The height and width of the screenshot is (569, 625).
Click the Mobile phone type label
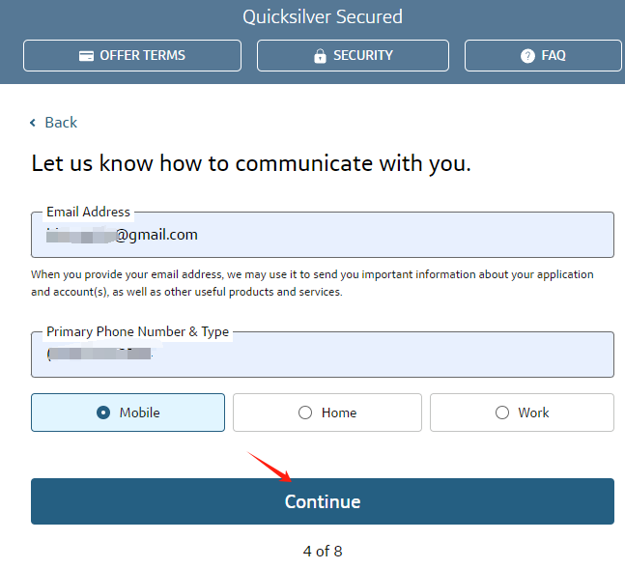point(139,413)
